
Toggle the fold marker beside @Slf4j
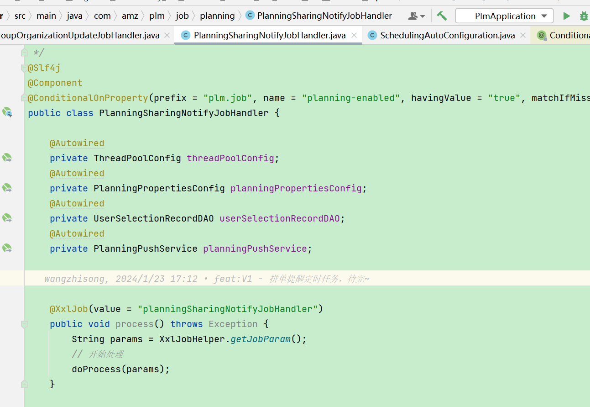[25, 68]
